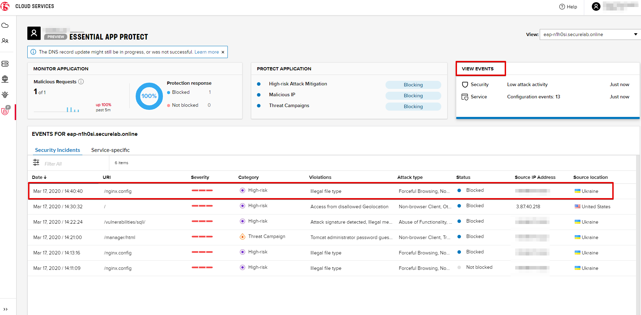This screenshot has height=315, width=641.
Task: Open Essential App Protect shield sidebar icon
Action: (x=5, y=111)
